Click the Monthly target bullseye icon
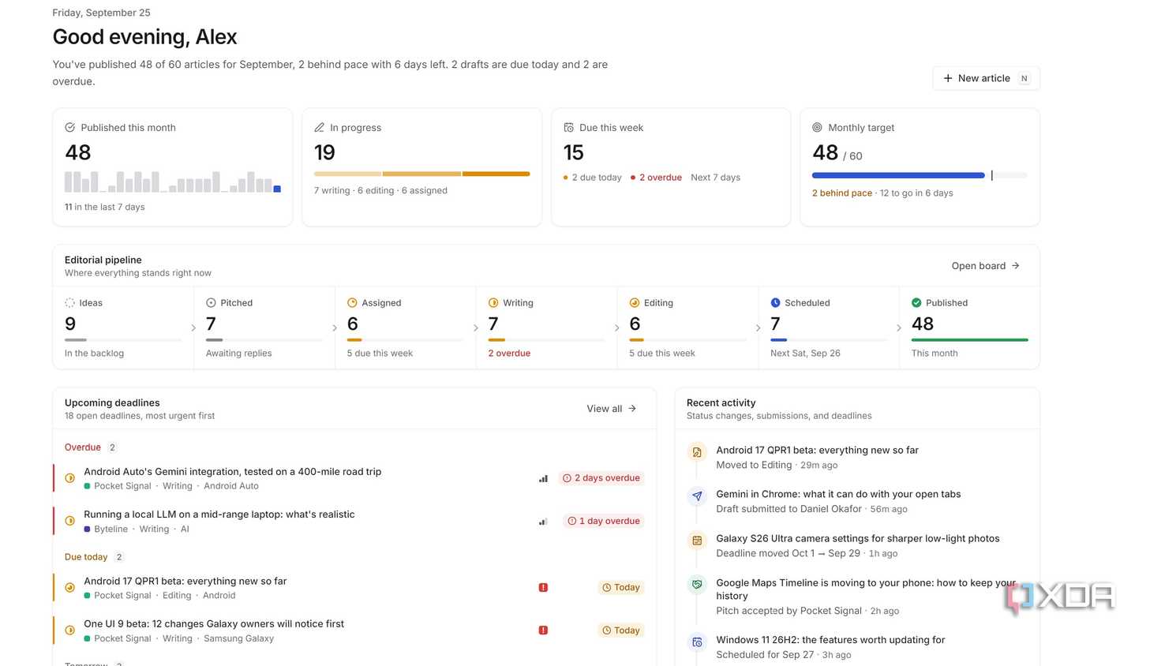Viewport: 1165px width, 666px height. coord(817,127)
